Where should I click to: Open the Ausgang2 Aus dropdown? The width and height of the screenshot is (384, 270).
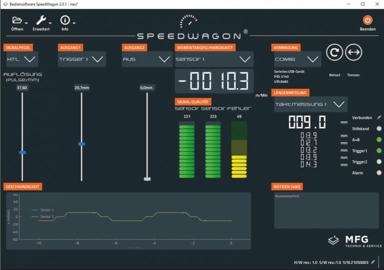pos(147,59)
